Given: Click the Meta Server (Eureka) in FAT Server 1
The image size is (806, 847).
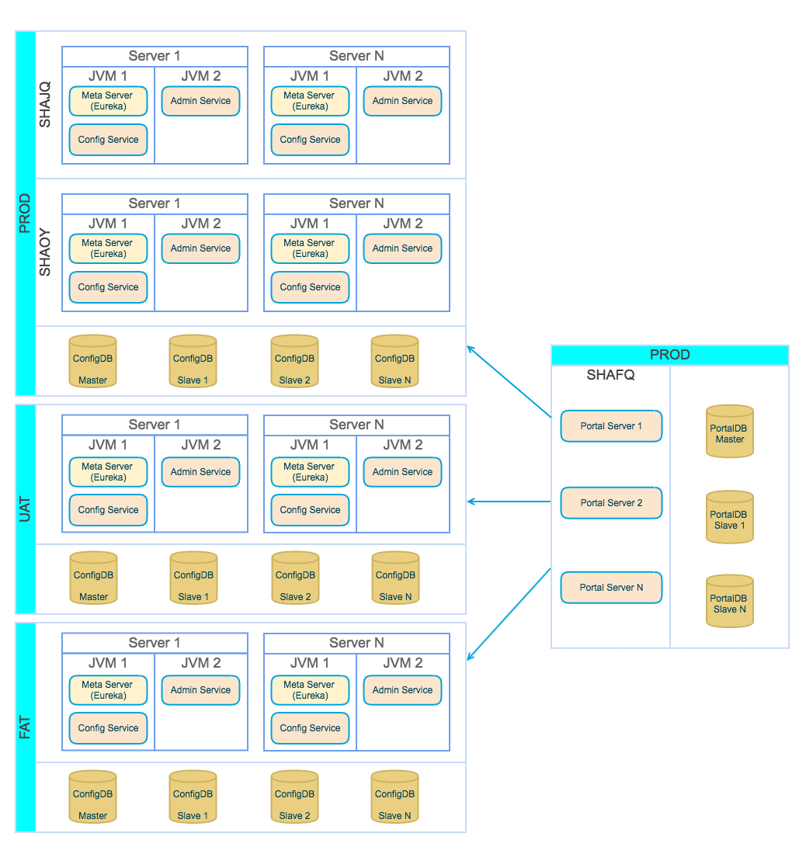Looking at the screenshot, I should [108, 690].
